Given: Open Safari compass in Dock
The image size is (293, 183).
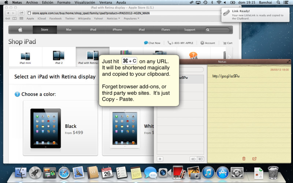Looking at the screenshot, I should [x=64, y=173].
